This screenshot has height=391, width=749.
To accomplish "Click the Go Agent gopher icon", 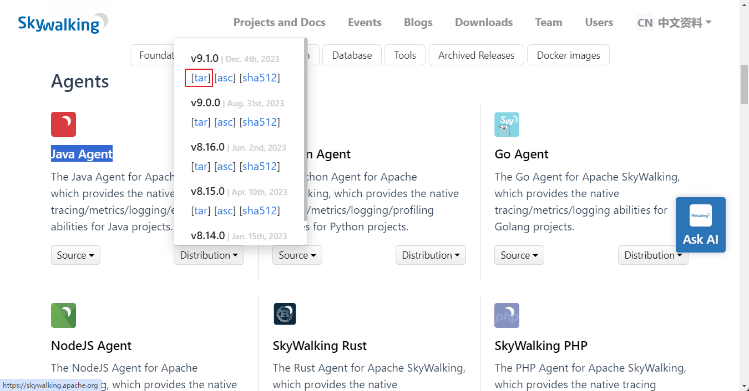I will 507,124.
